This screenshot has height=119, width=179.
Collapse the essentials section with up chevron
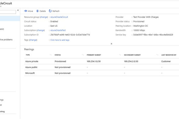click(x=111, y=44)
